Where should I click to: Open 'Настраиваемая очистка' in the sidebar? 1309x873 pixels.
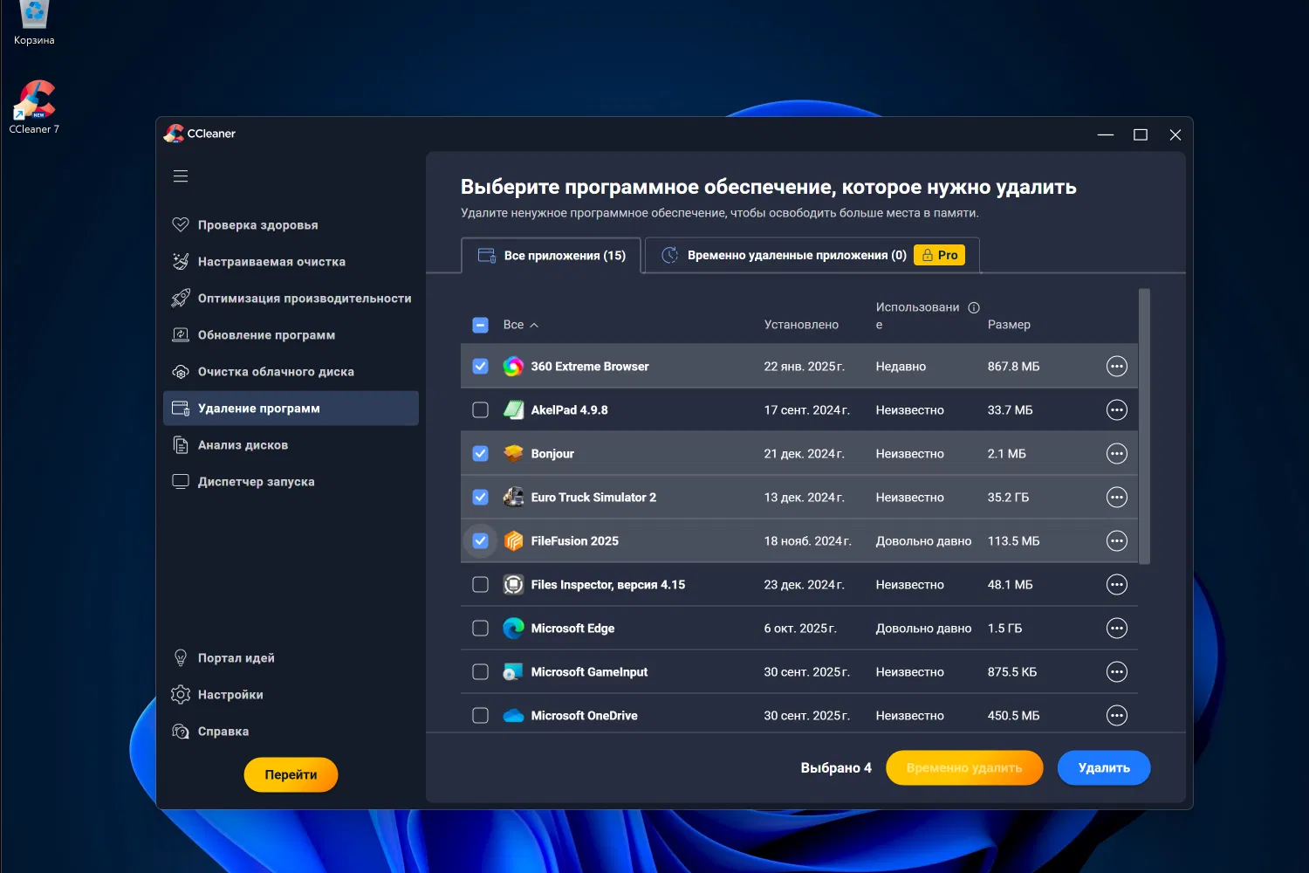tap(291, 262)
